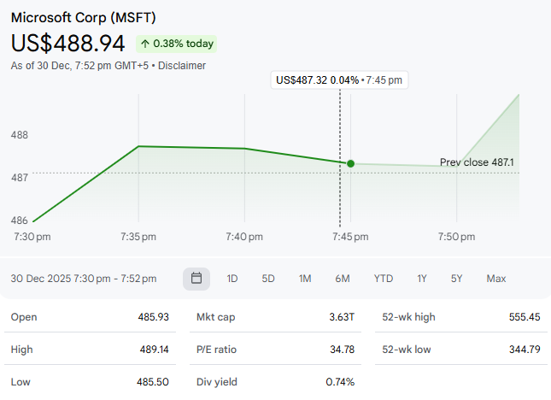The image size is (551, 400).
Task: Click the P/E ratio value 34.78
Action: [x=343, y=350]
